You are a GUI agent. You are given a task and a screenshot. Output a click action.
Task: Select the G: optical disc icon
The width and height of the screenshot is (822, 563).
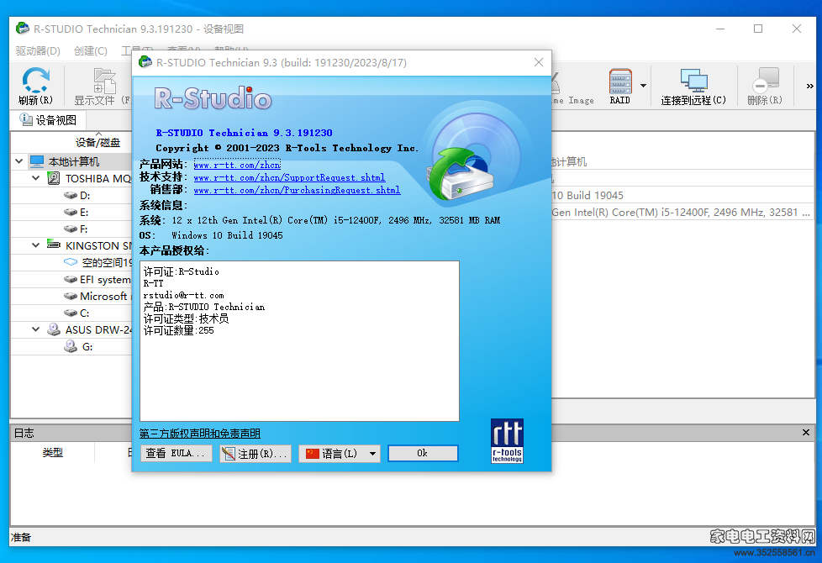click(x=71, y=346)
